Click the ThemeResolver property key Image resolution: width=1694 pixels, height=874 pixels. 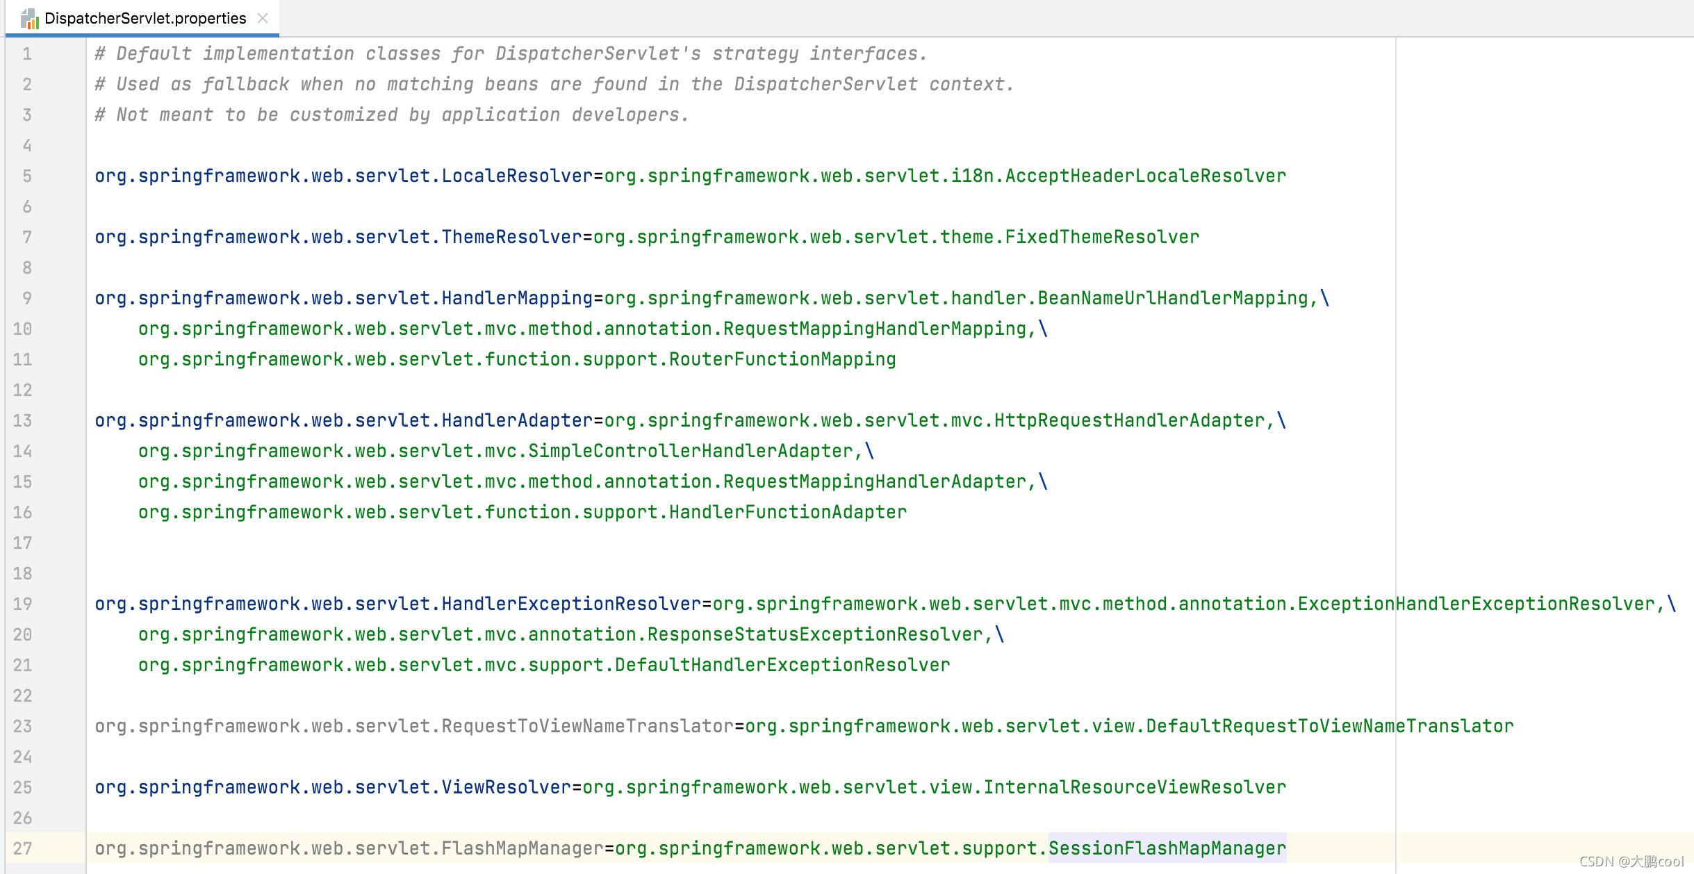point(338,238)
